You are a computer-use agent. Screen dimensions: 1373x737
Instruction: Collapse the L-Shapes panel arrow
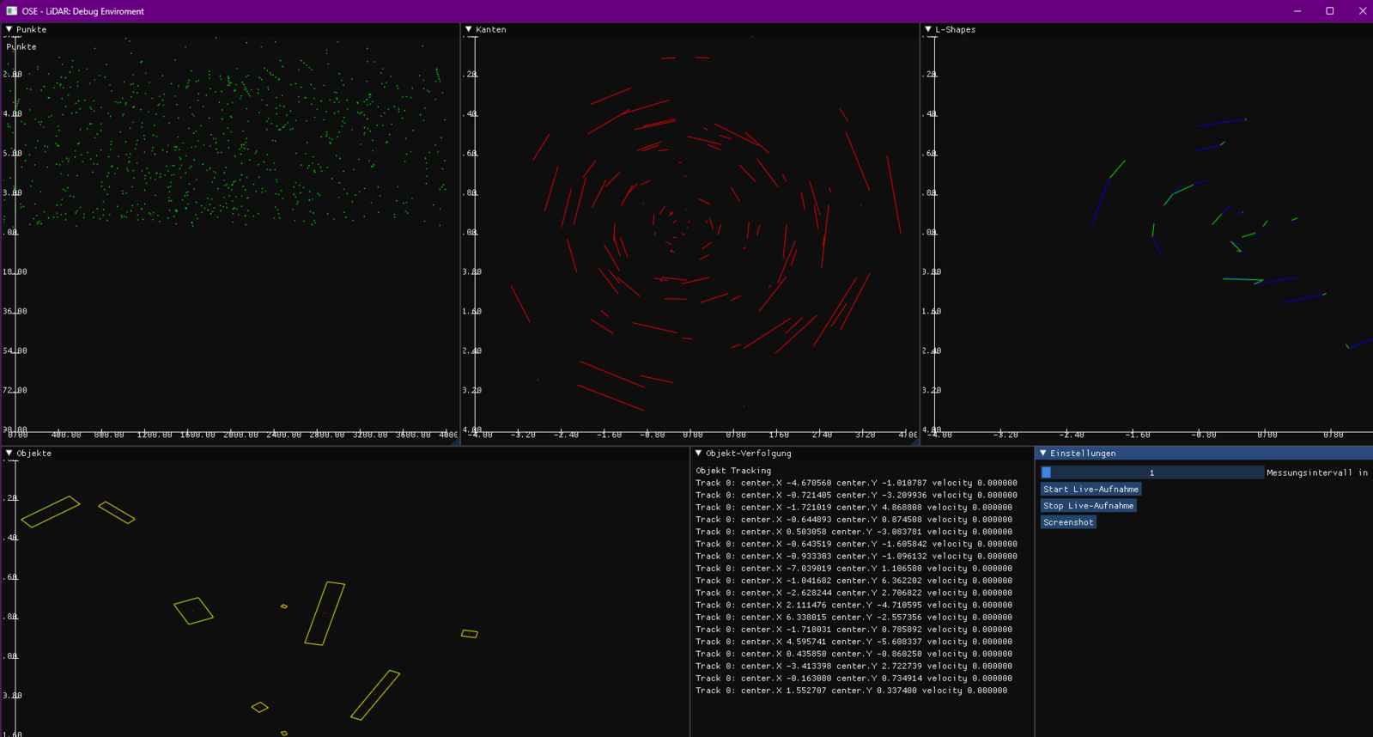click(x=928, y=29)
